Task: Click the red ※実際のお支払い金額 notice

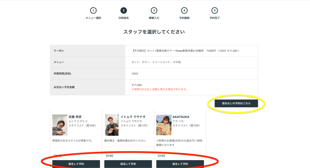Action: point(159,89)
